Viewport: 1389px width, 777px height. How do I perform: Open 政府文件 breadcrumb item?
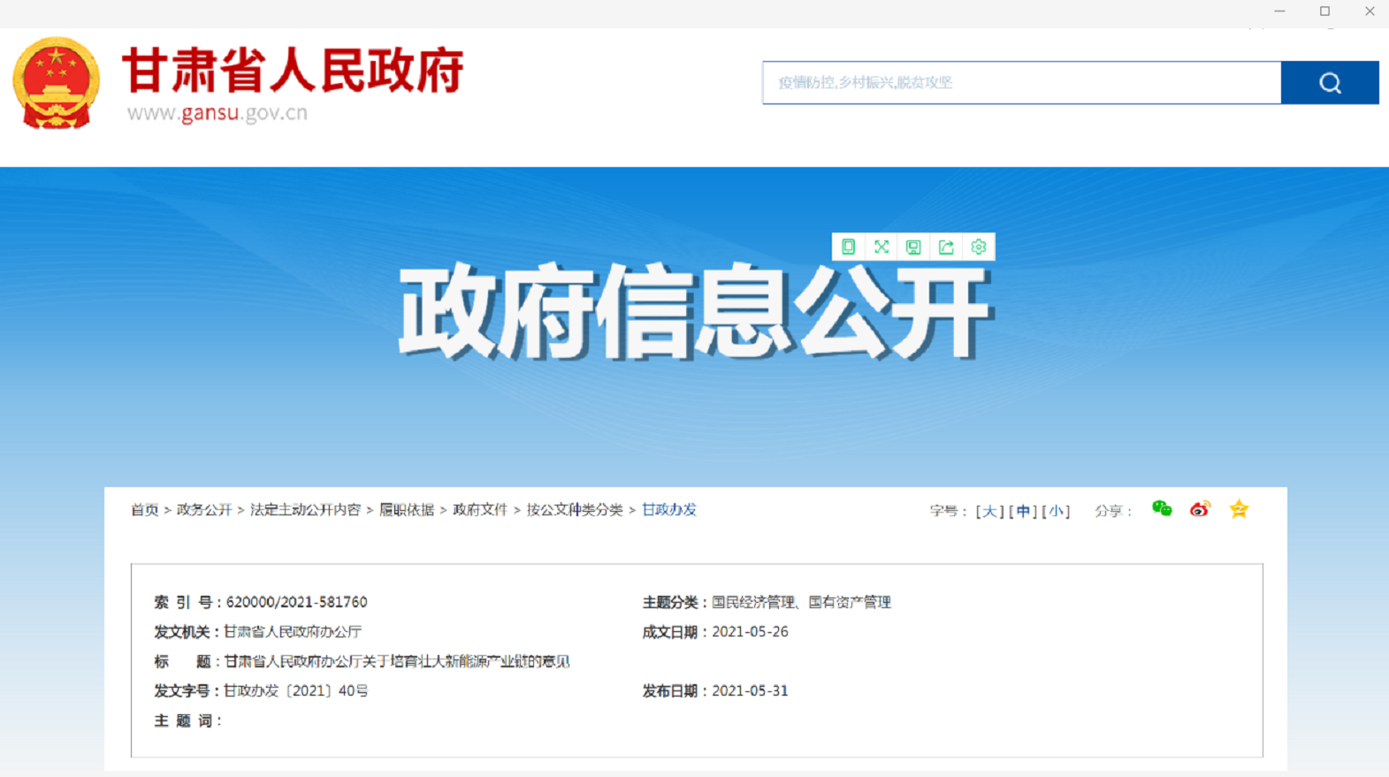pos(480,510)
